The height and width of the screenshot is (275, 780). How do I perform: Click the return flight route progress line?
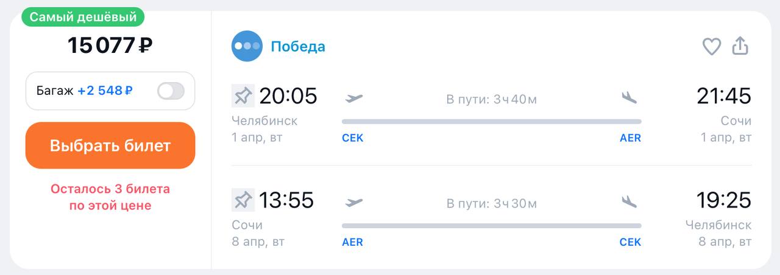click(491, 226)
